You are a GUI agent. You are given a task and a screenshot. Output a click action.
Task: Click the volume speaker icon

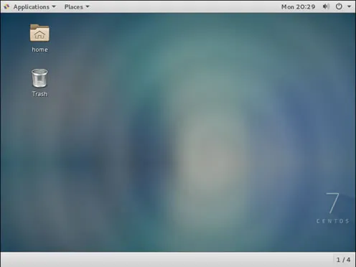[x=326, y=6]
